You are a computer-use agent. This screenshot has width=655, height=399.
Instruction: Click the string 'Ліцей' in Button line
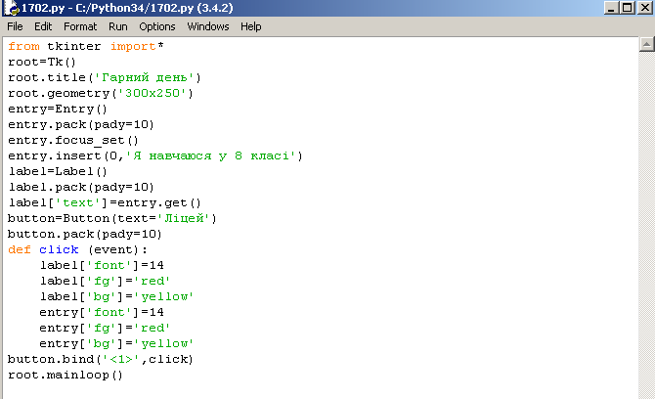click(183, 218)
